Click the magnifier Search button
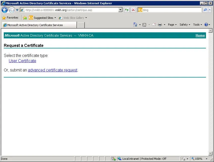 (205, 10)
